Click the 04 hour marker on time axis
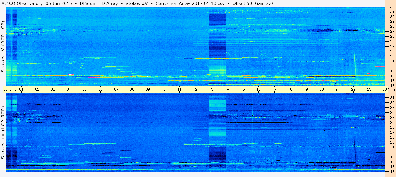Viewport: 396px width, 177px height. pos(69,89)
